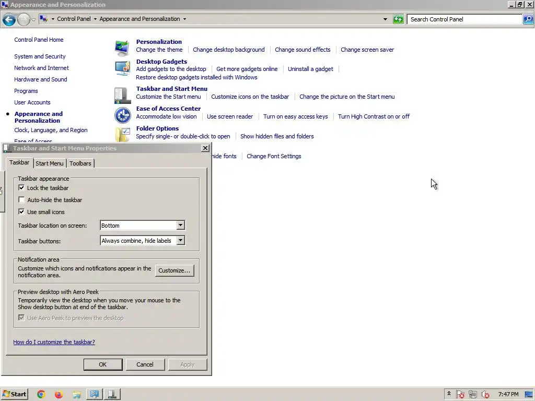This screenshot has width=535, height=401.
Task: Select the Taskbar tab
Action: click(19, 163)
